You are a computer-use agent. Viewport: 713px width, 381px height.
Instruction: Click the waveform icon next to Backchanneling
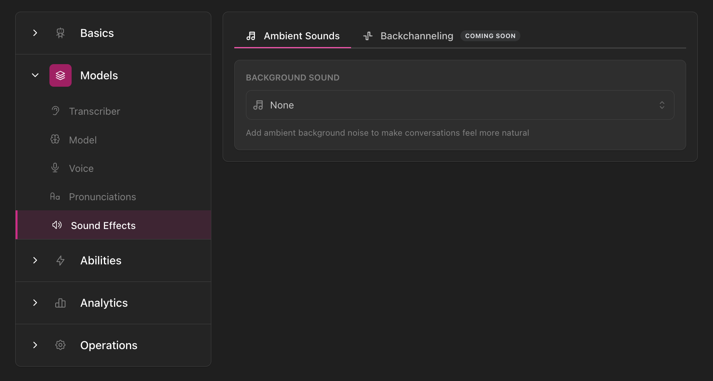pos(367,35)
